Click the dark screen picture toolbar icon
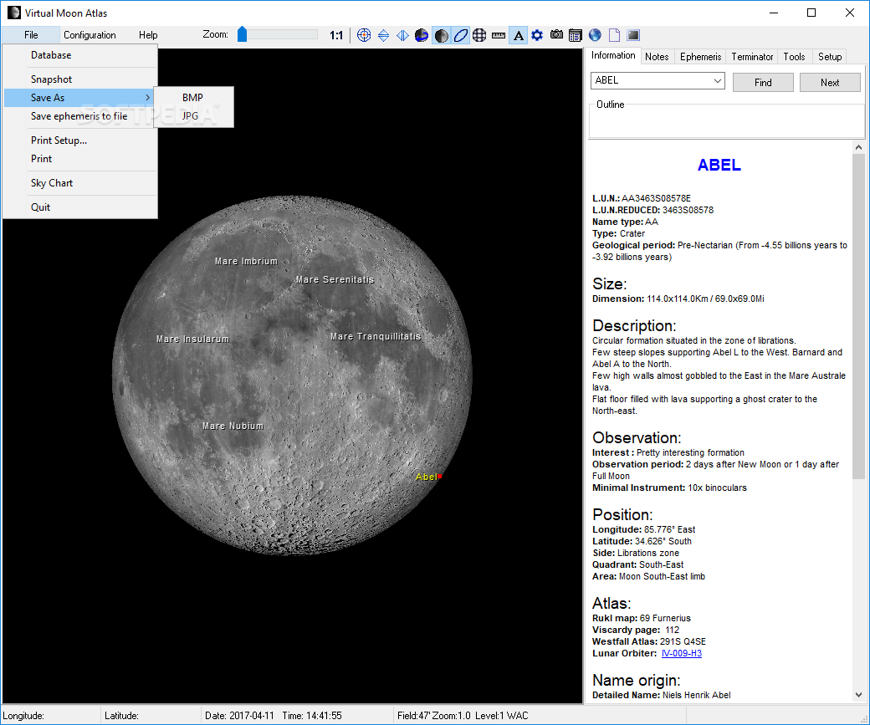This screenshot has height=725, width=870. 633,35
